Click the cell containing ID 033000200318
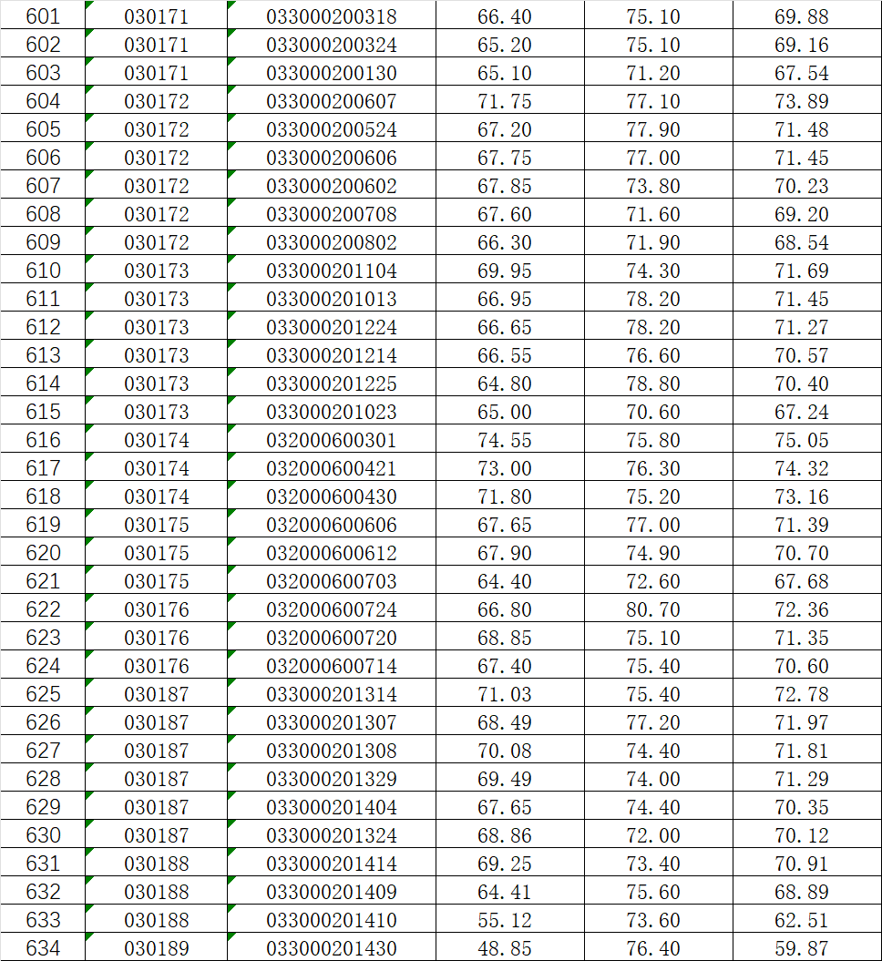Image resolution: width=882 pixels, height=961 pixels. 332,16
